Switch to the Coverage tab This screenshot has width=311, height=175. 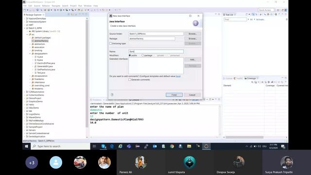pyautogui.click(x=251, y=78)
